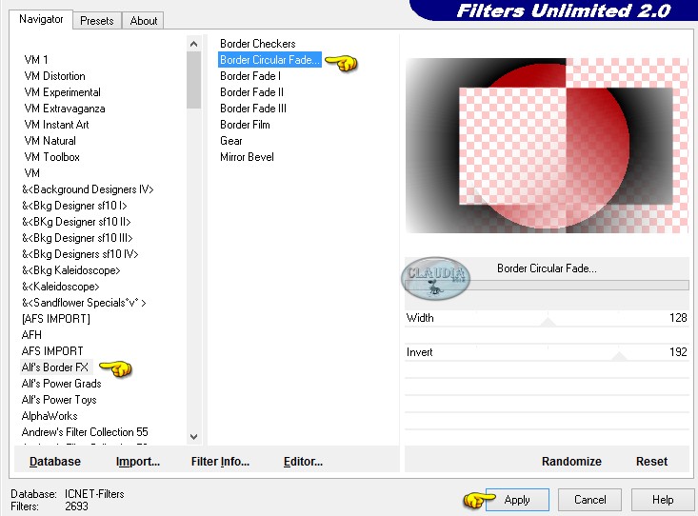Select &<Bkg Designers sf10 IV> category
This screenshot has height=516, width=698.
(80, 254)
